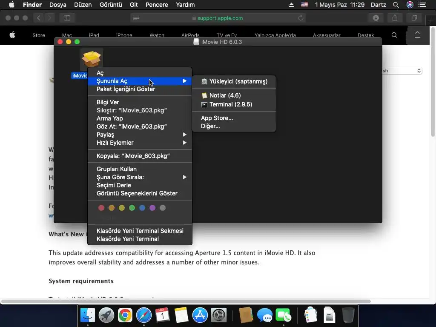436x327 pixels.
Task: Expand the Hızlı Eylemler submenu
Action: (x=140, y=143)
